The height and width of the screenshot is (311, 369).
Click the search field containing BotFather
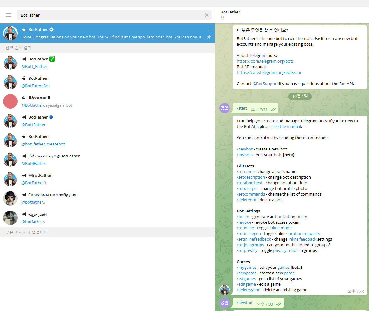[x=114, y=15]
